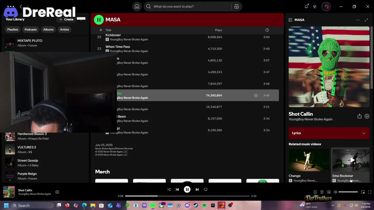Filter library by Playlists

tap(13, 29)
